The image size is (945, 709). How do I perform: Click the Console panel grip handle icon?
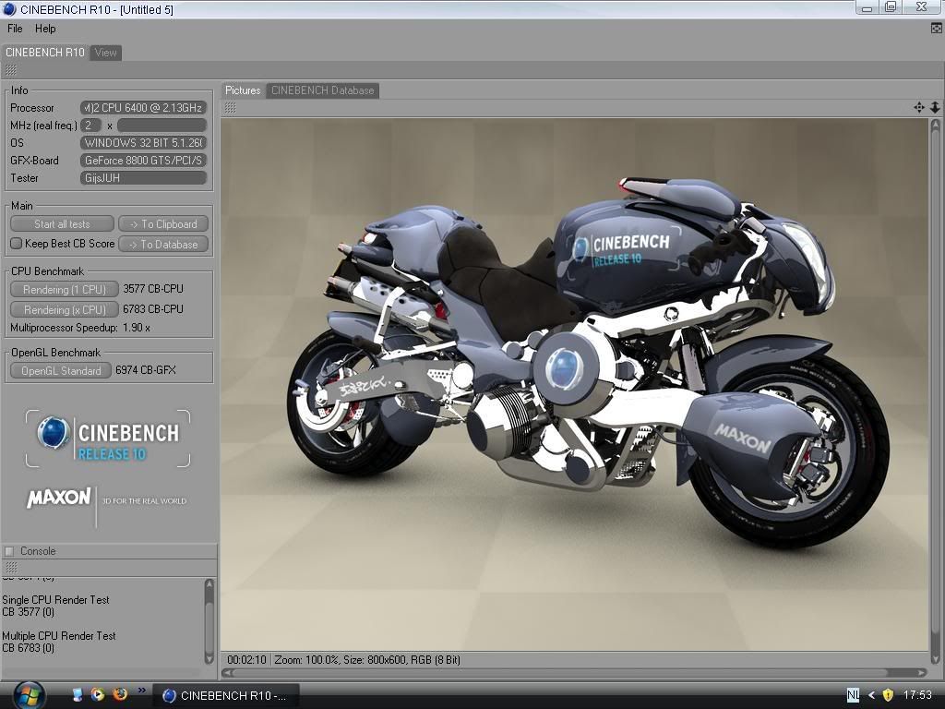point(11,568)
